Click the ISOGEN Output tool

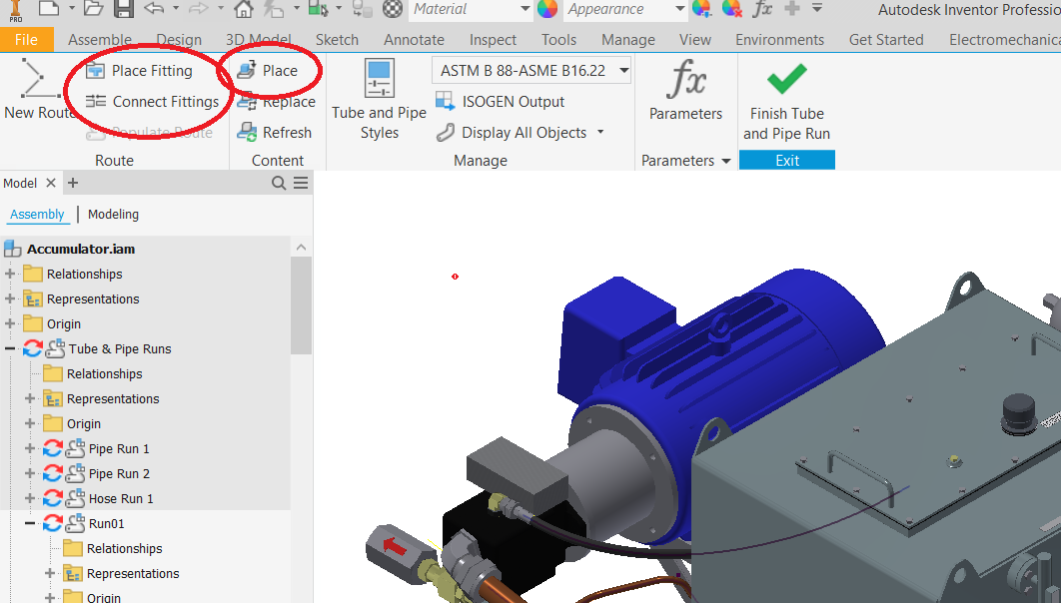(x=501, y=102)
